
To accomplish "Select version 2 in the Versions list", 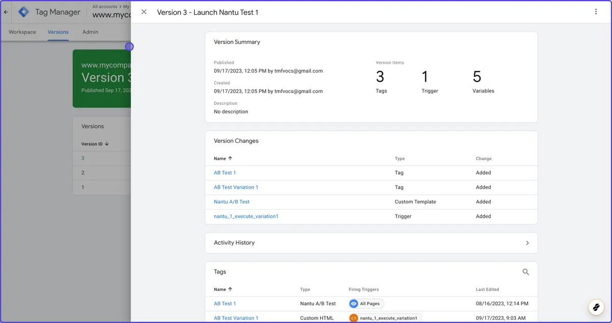I will pos(83,173).
